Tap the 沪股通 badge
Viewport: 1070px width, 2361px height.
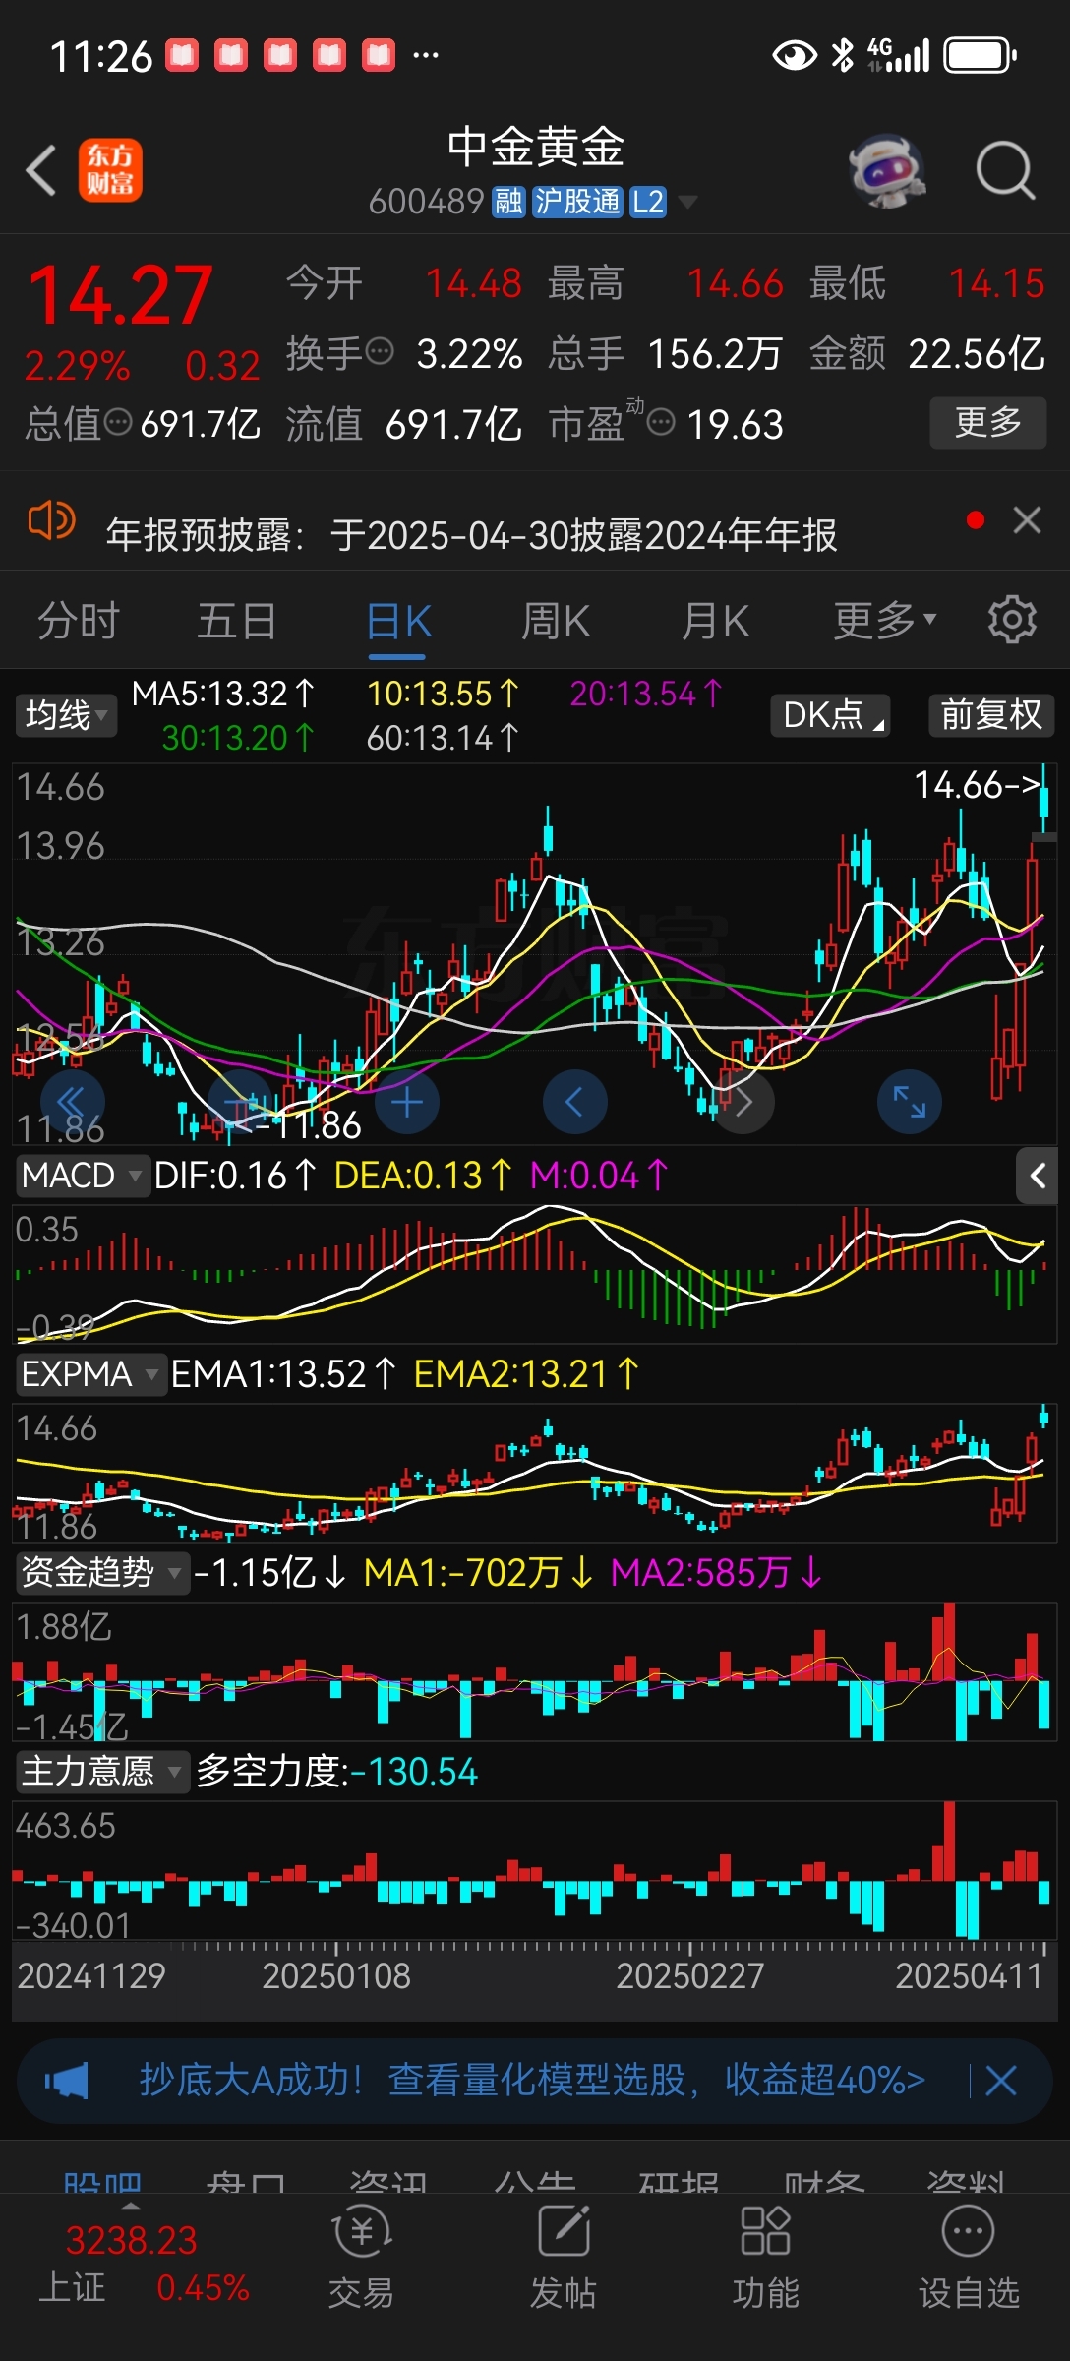point(577,202)
